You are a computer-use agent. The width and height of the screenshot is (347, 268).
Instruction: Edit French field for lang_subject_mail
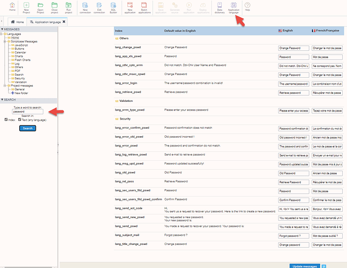(327, 236)
